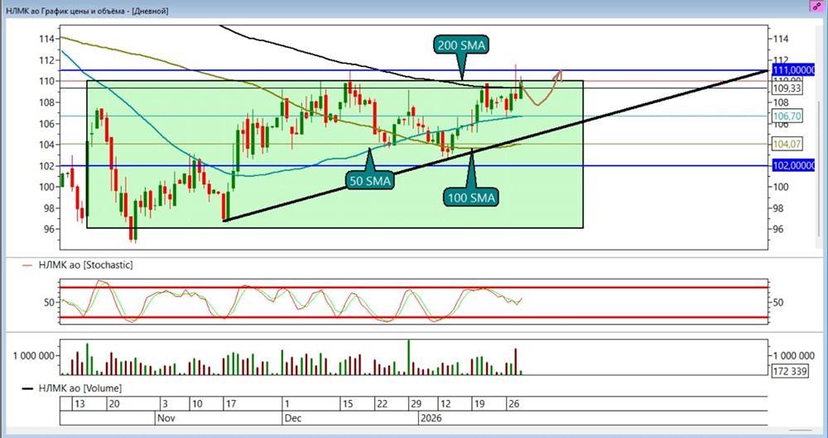Select the 100 SMA callout label

[470, 198]
